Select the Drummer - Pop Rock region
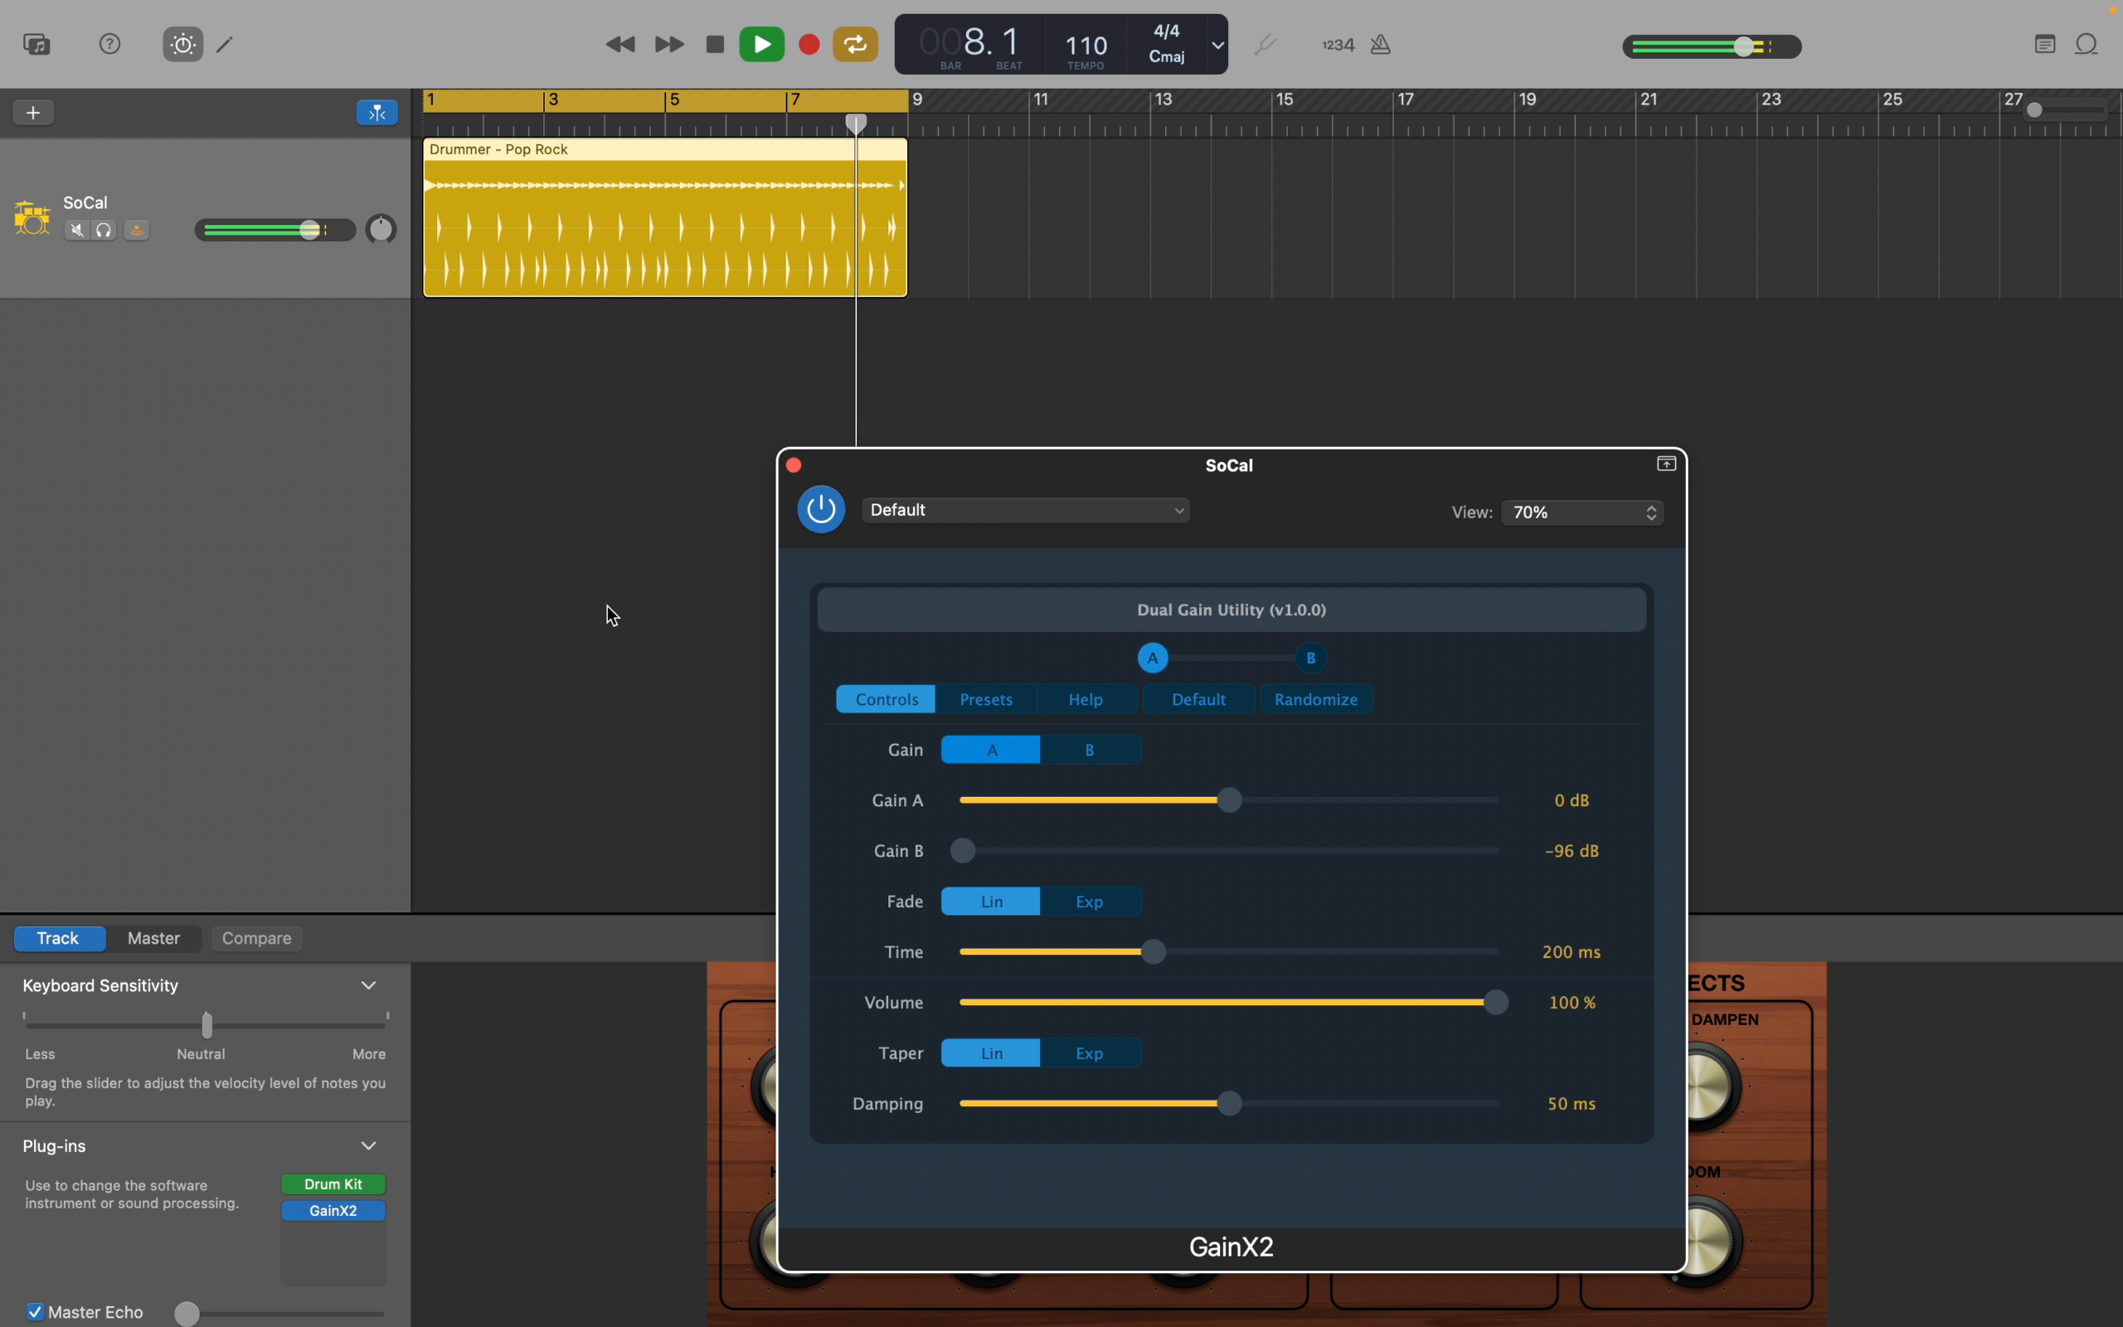 (664, 217)
